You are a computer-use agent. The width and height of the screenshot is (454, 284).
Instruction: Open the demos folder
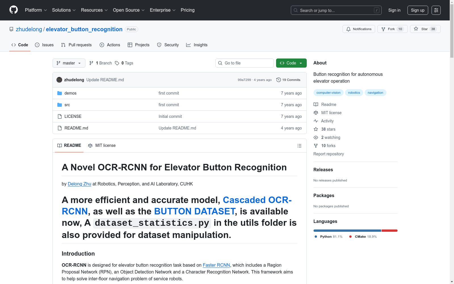pos(70,93)
